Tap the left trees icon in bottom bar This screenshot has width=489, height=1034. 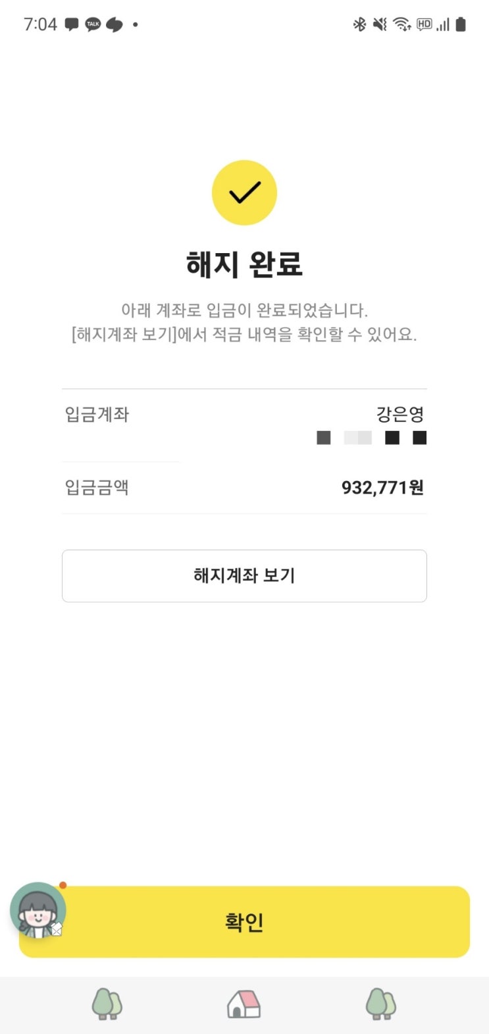coord(107,1004)
